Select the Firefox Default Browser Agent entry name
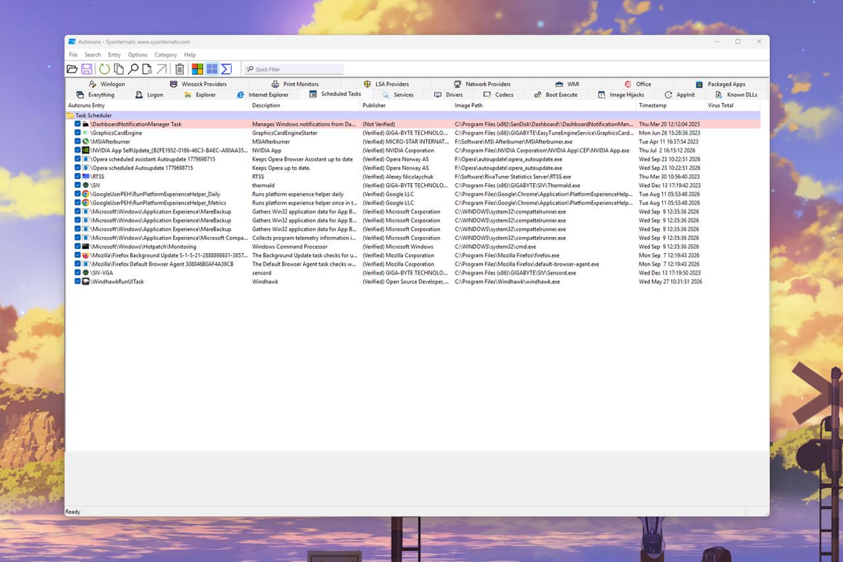This screenshot has width=843, height=562. pyautogui.click(x=162, y=264)
